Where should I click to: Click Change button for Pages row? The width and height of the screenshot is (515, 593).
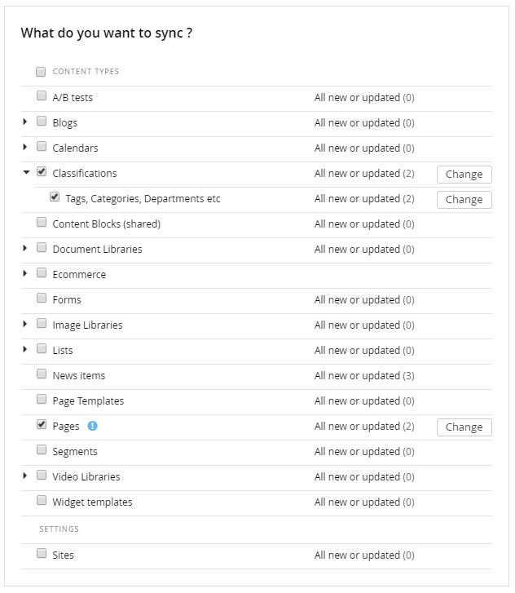[x=464, y=427]
